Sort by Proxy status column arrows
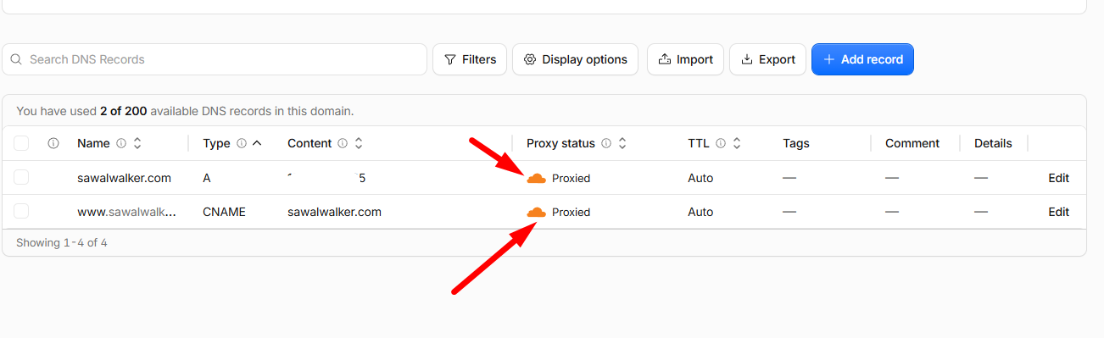Image resolution: width=1104 pixels, height=338 pixels. [x=622, y=144]
